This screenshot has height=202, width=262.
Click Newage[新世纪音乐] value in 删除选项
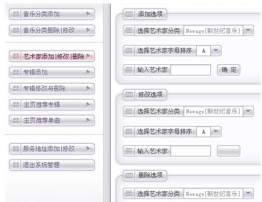pyautogui.click(x=213, y=193)
